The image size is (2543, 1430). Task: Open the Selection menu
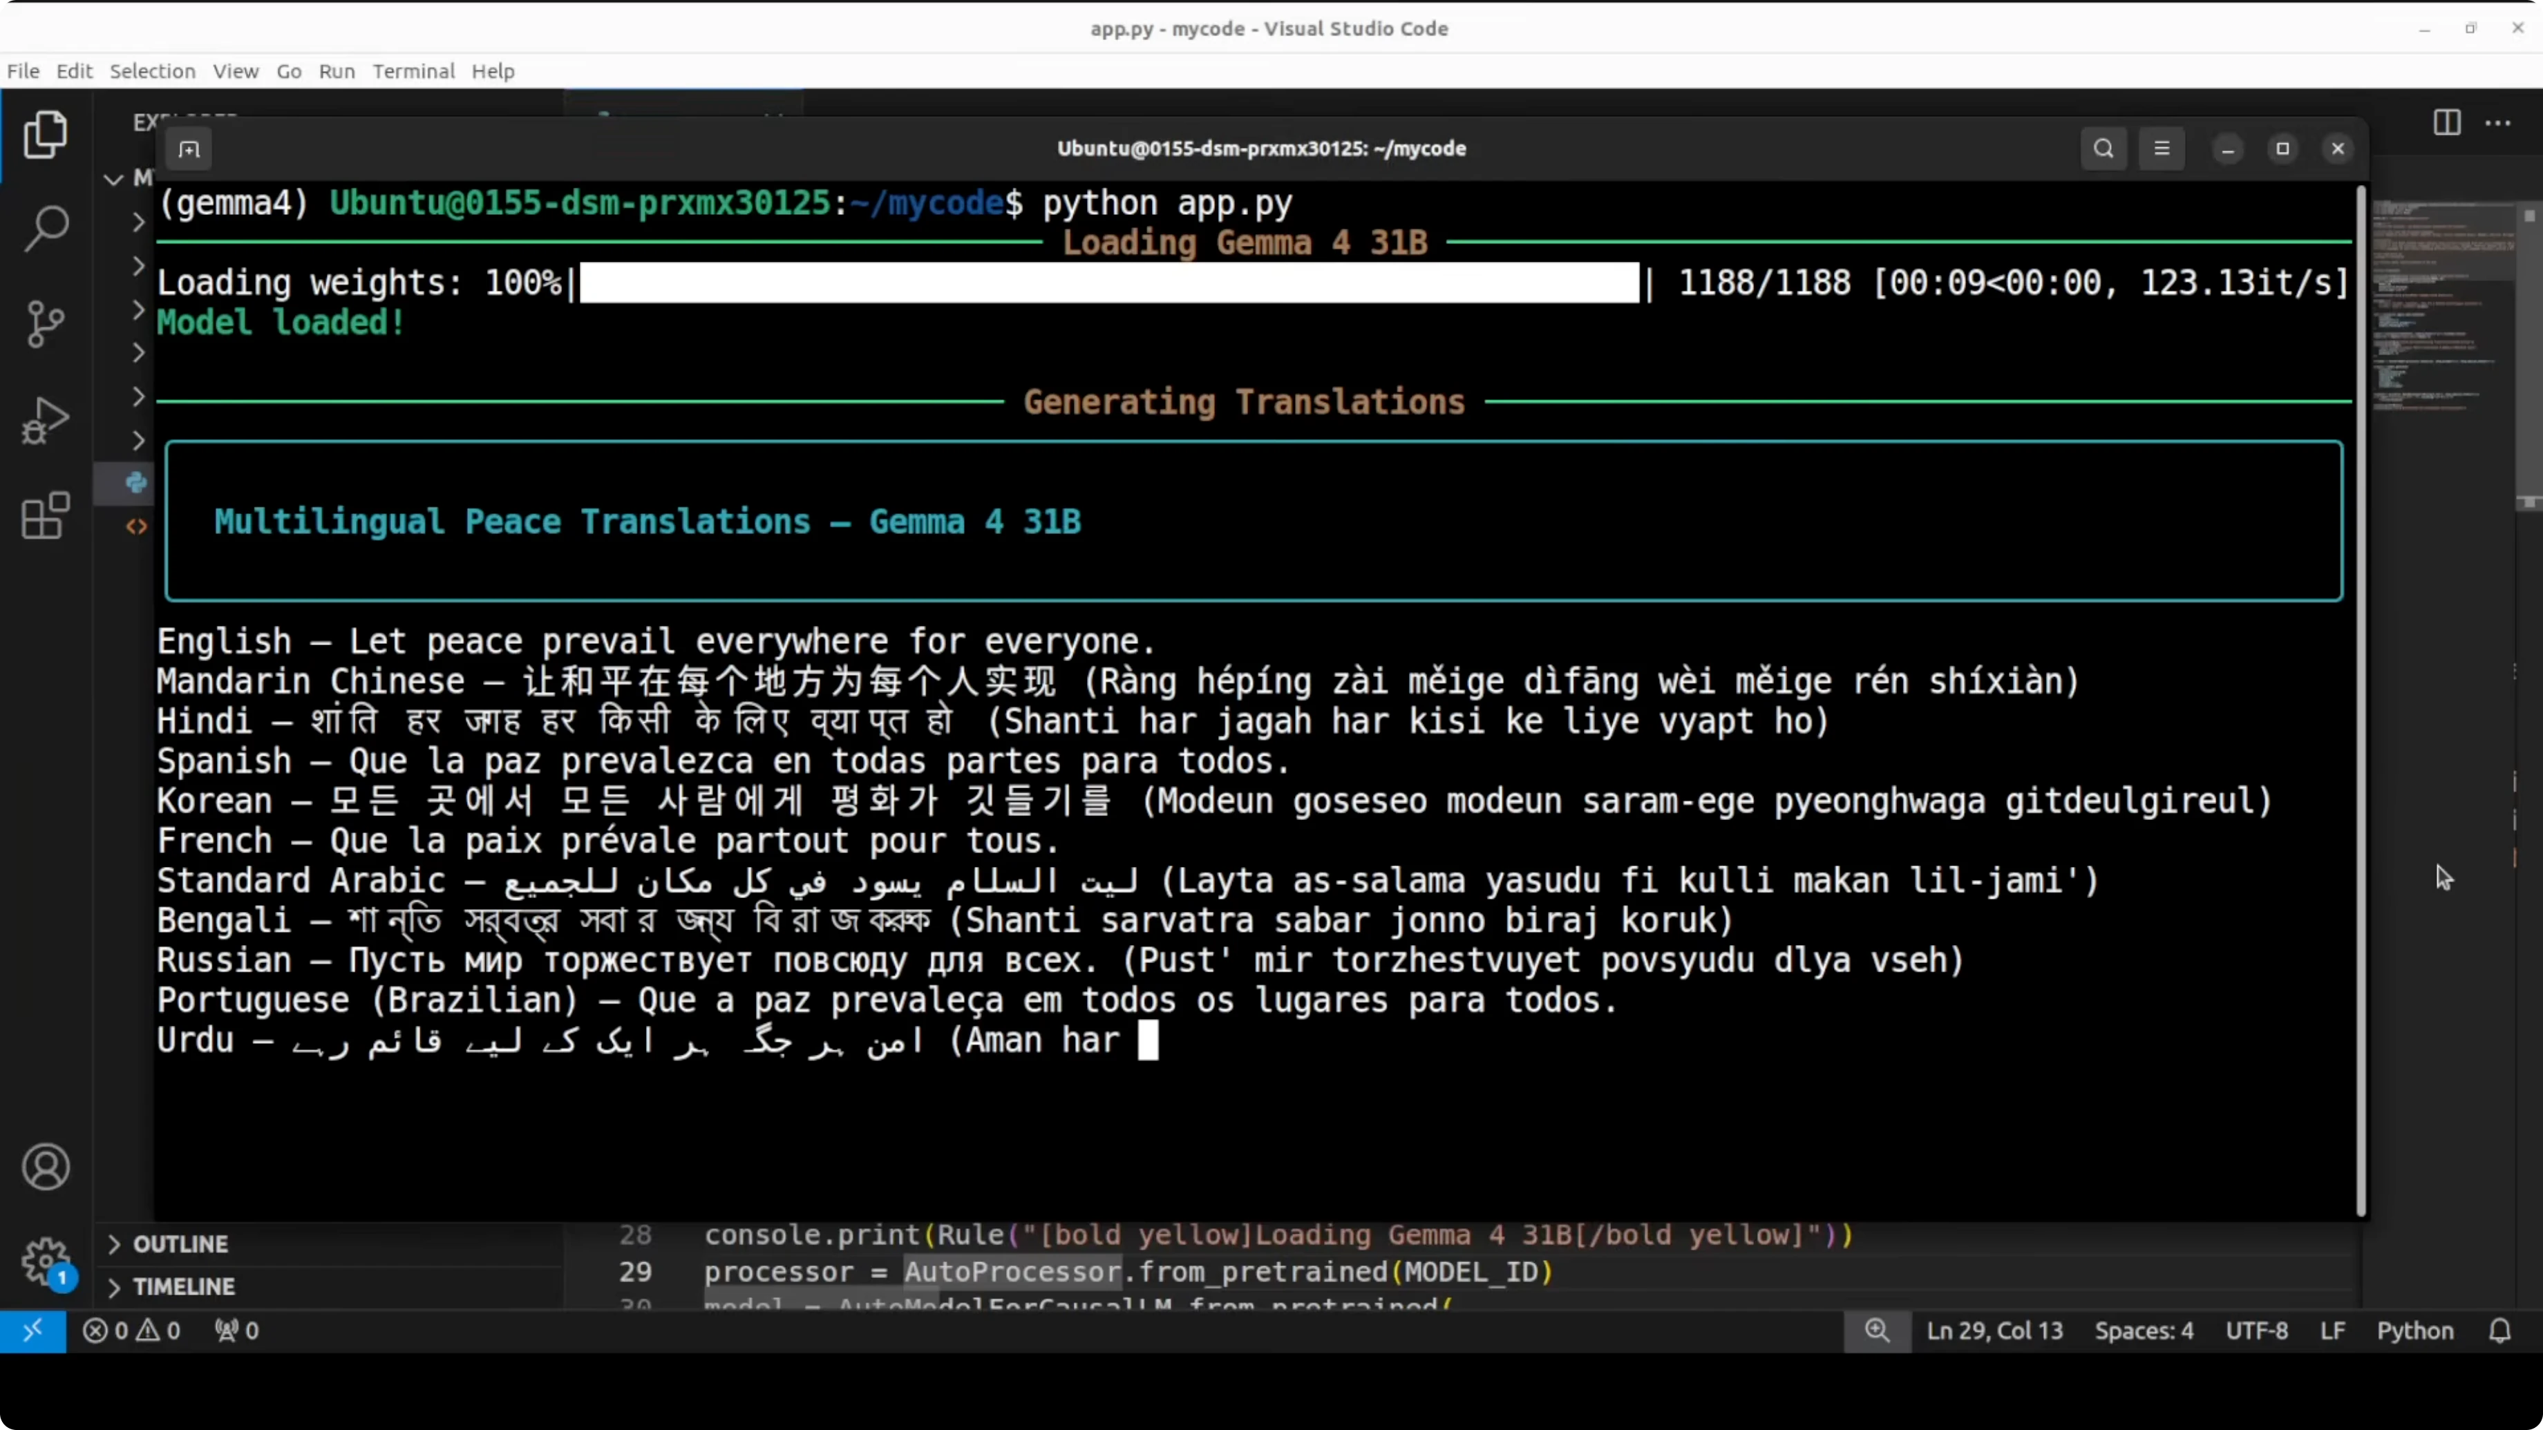pos(152,71)
